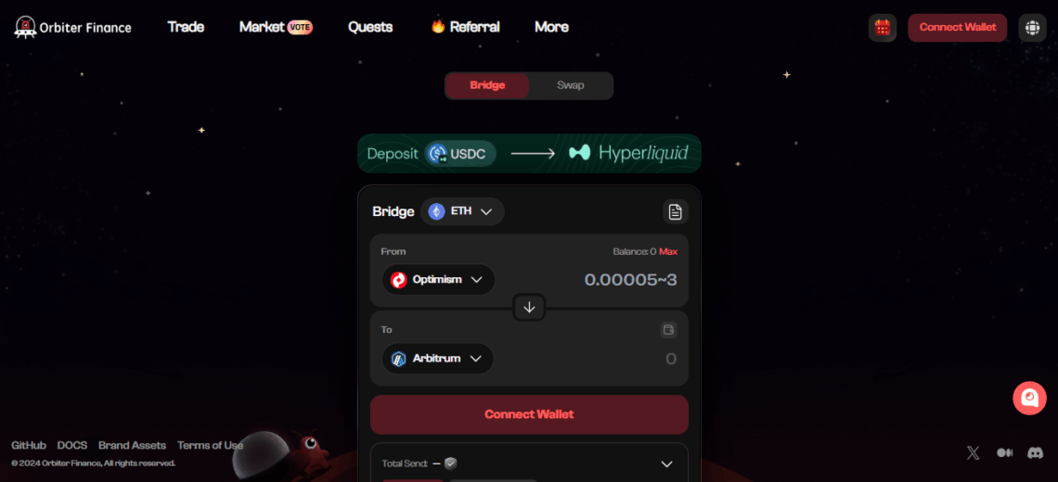Viewport: 1058px width, 482px height.
Task: Open the calendar icon in the header
Action: pos(882,28)
